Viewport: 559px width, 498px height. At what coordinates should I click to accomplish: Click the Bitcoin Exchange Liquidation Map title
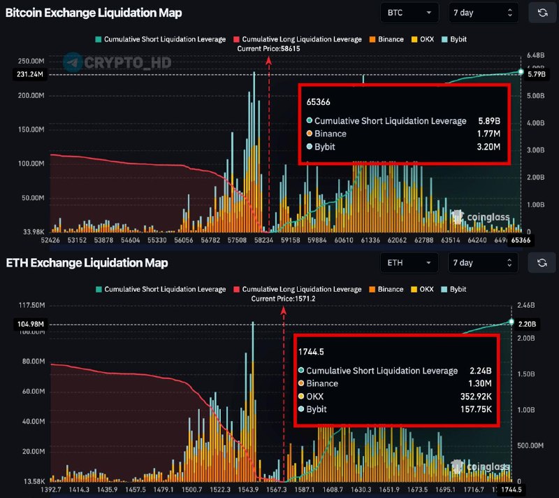tap(94, 13)
